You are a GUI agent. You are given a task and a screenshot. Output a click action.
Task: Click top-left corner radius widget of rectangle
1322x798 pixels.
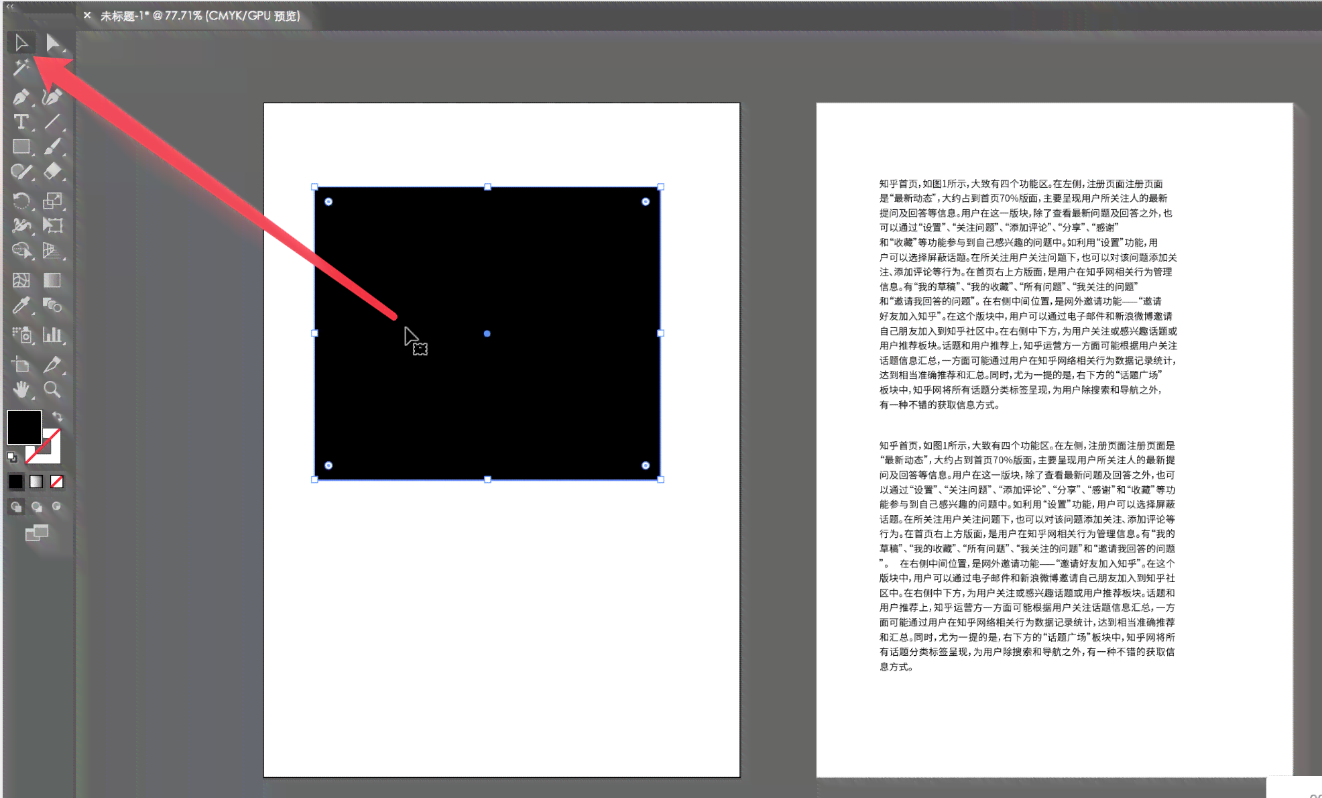[x=328, y=201]
